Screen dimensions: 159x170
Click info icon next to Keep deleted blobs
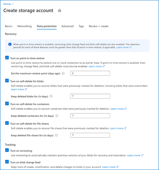click(51, 96)
